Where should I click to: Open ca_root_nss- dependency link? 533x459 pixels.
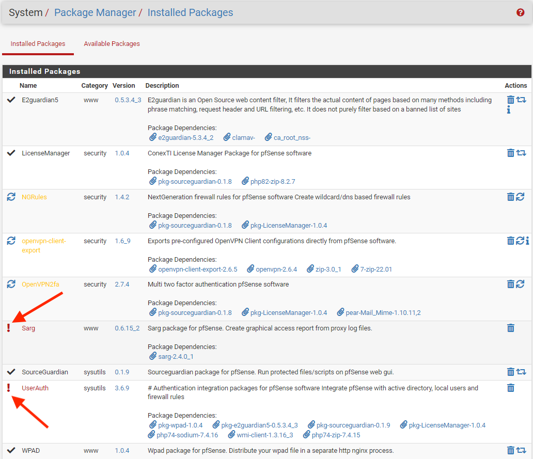click(292, 138)
